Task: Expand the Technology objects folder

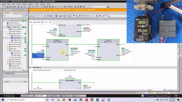Action: 8,44
